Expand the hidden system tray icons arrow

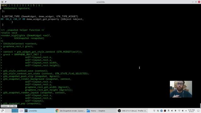click(x=186, y=111)
